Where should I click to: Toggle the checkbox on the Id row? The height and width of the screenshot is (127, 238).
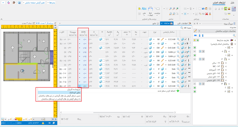(185, 44)
